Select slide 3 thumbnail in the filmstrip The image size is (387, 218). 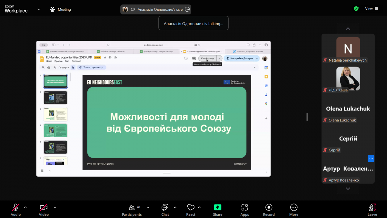pyautogui.click(x=55, y=114)
